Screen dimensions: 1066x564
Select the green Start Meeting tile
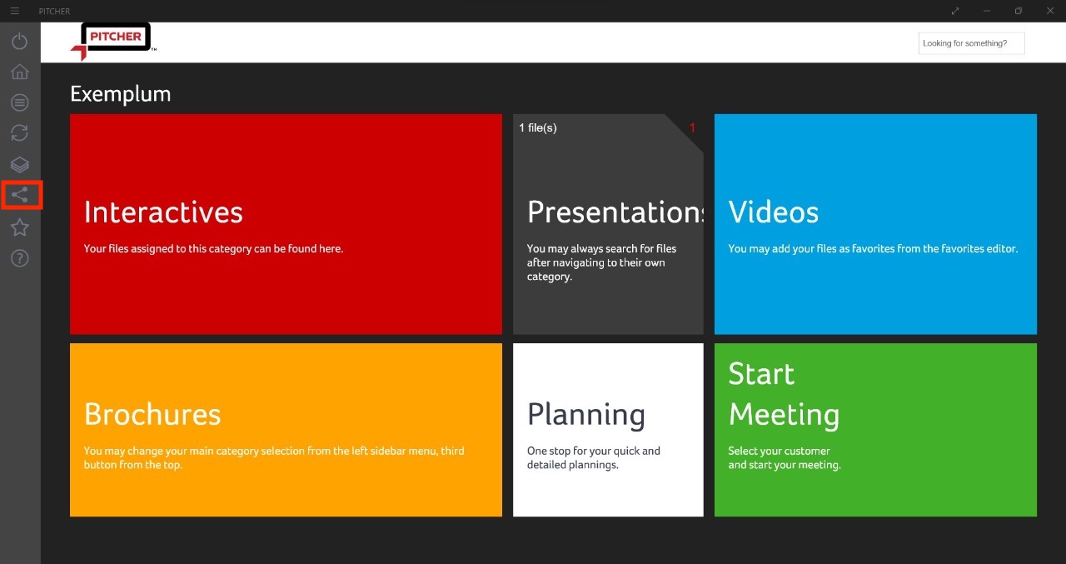point(875,430)
